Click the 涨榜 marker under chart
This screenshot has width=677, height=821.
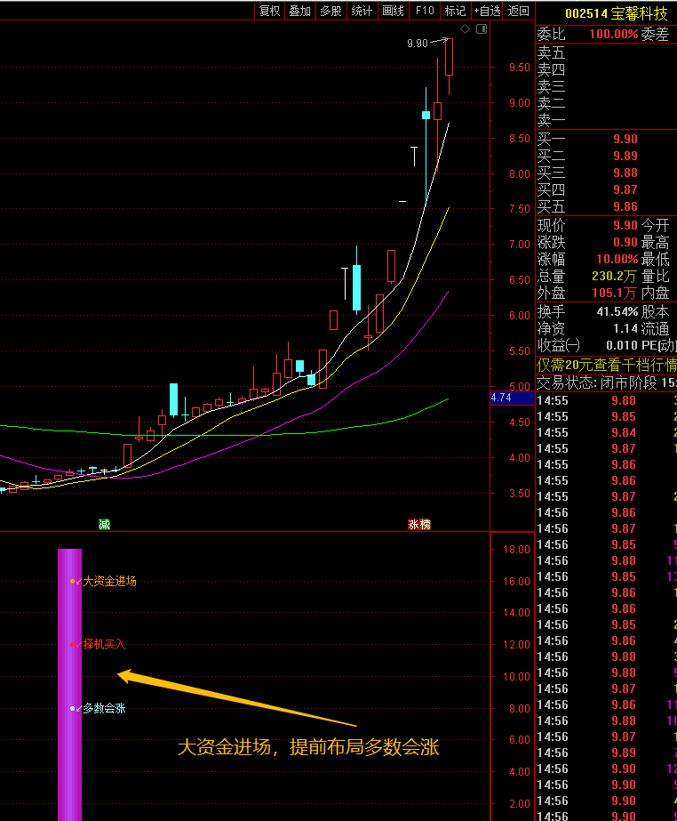[x=419, y=524]
